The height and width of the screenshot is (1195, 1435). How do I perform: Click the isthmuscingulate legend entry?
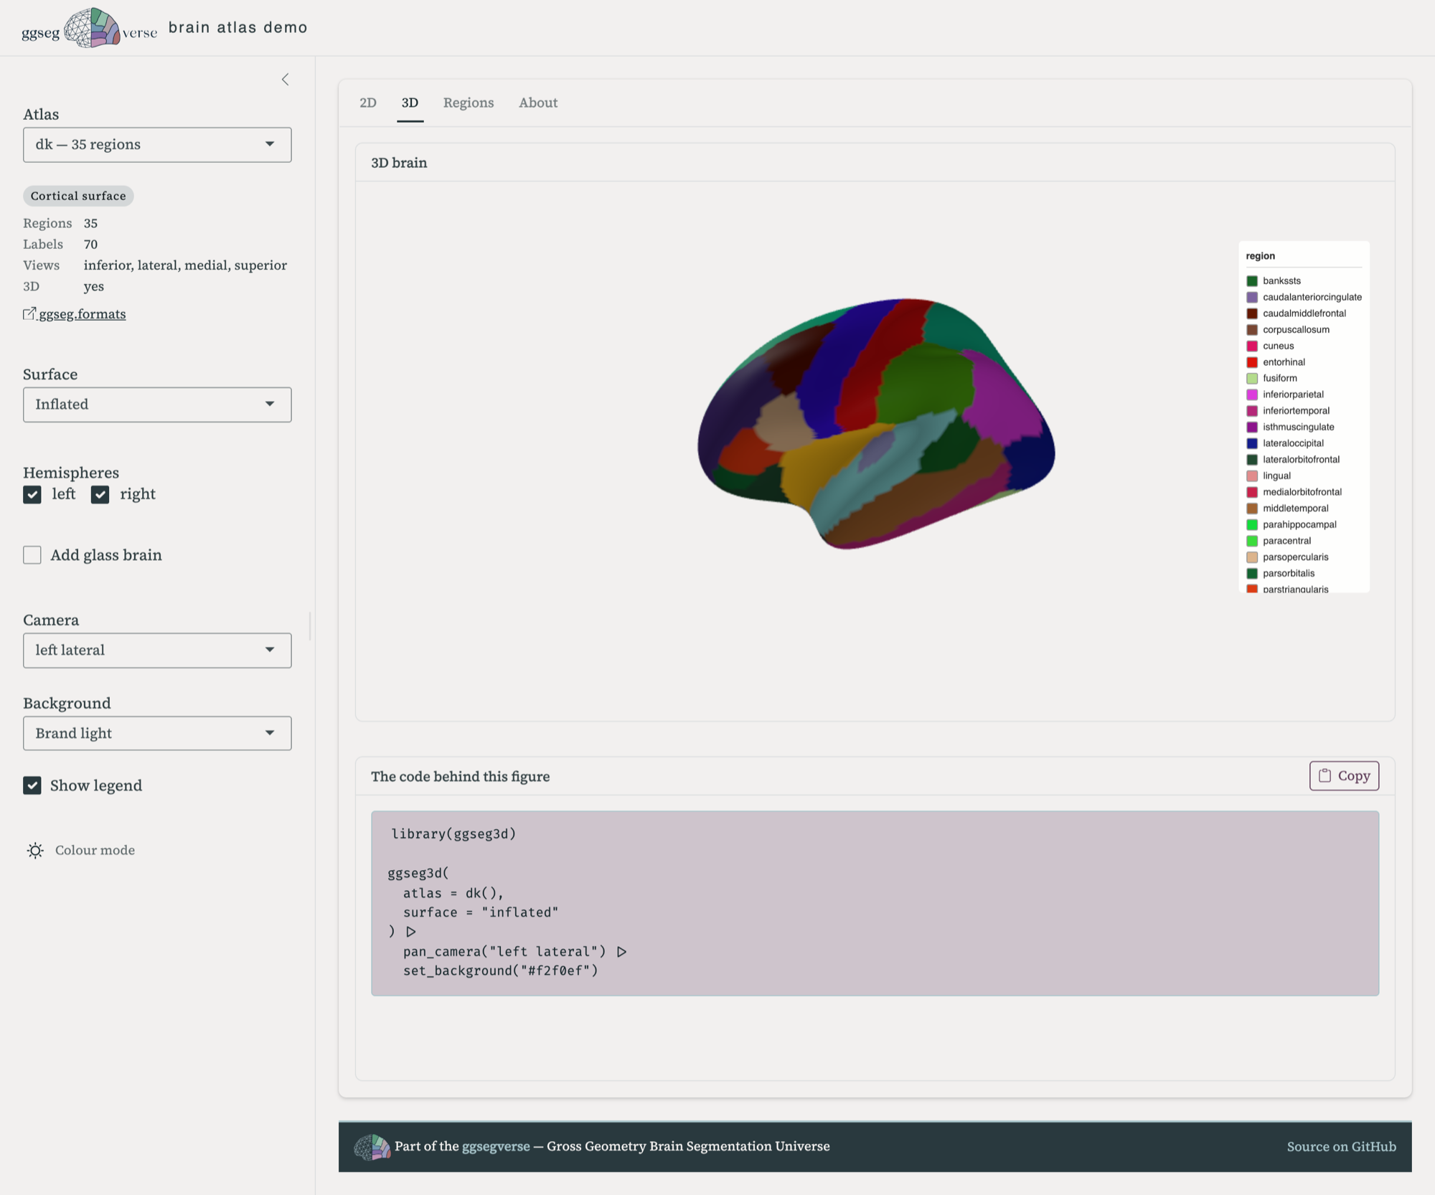tap(1291, 427)
